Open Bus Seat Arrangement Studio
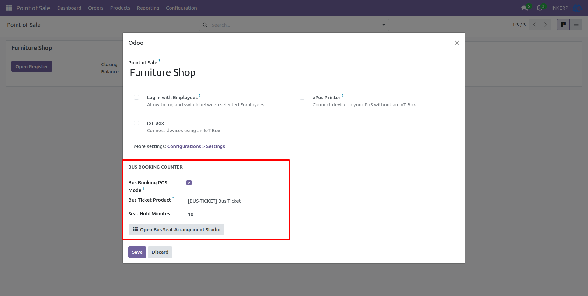This screenshot has height=296, width=588. 176,229
